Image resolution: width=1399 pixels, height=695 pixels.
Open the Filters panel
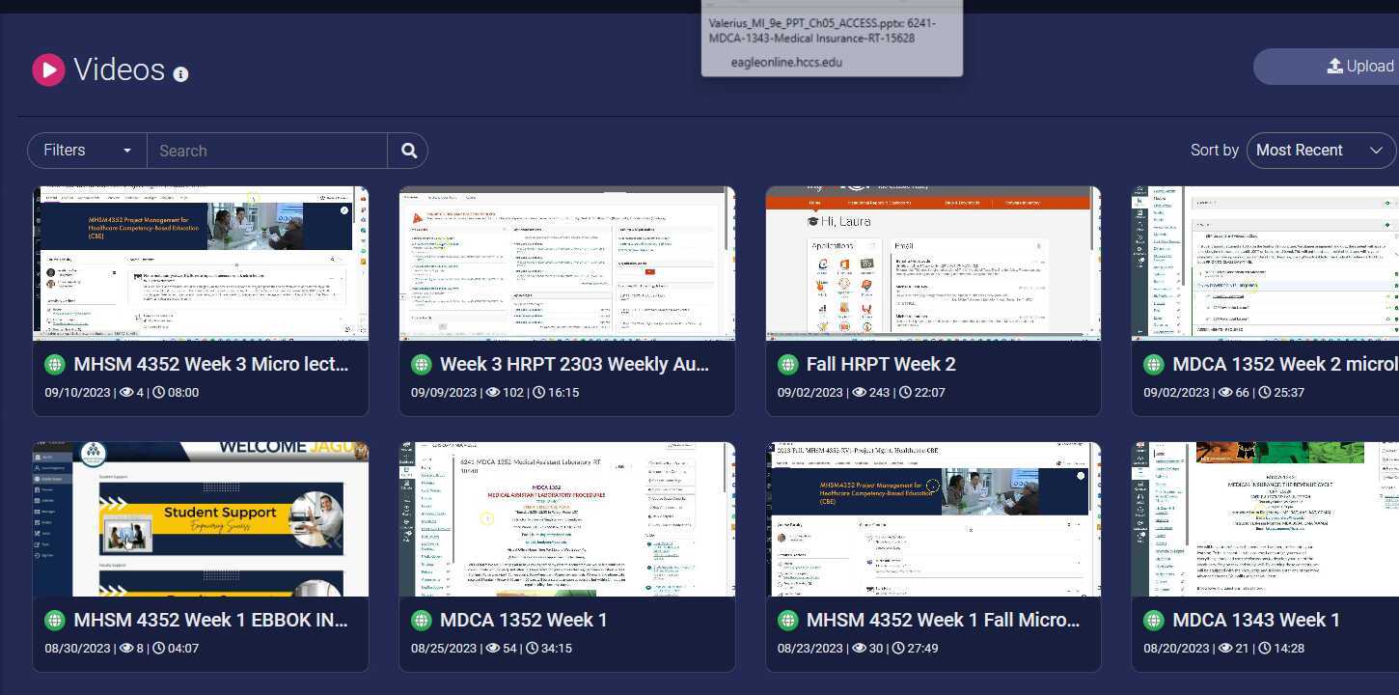tap(64, 150)
